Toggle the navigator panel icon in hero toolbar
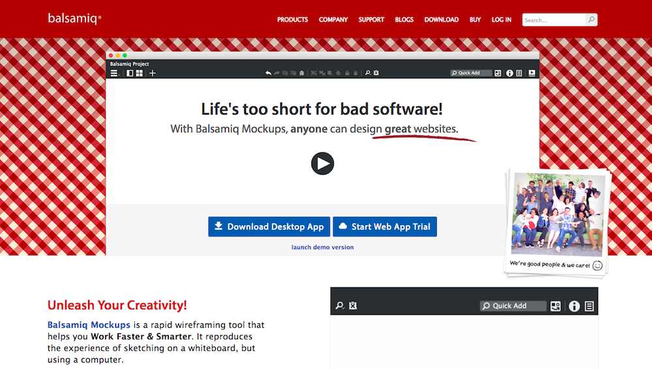 click(x=130, y=74)
